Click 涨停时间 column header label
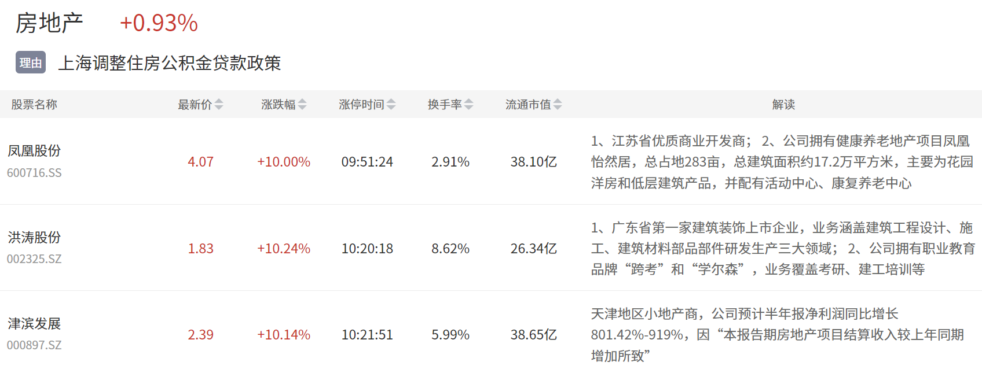The image size is (982, 373). tap(361, 105)
